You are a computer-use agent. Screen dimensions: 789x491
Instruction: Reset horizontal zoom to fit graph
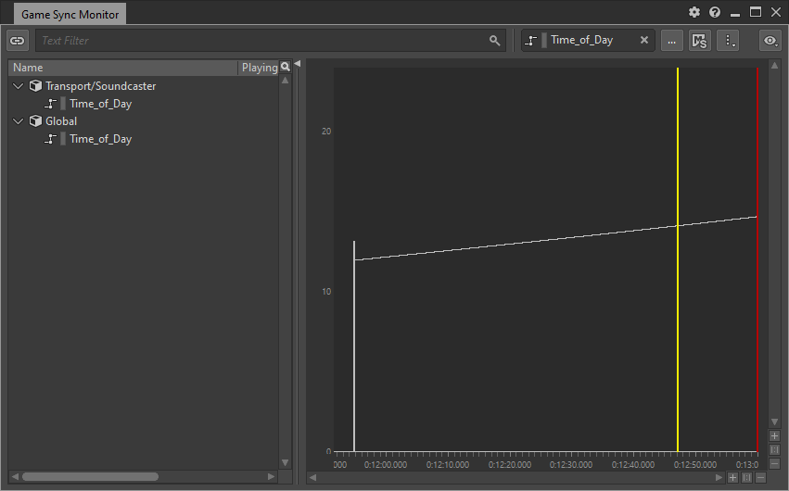click(x=746, y=477)
